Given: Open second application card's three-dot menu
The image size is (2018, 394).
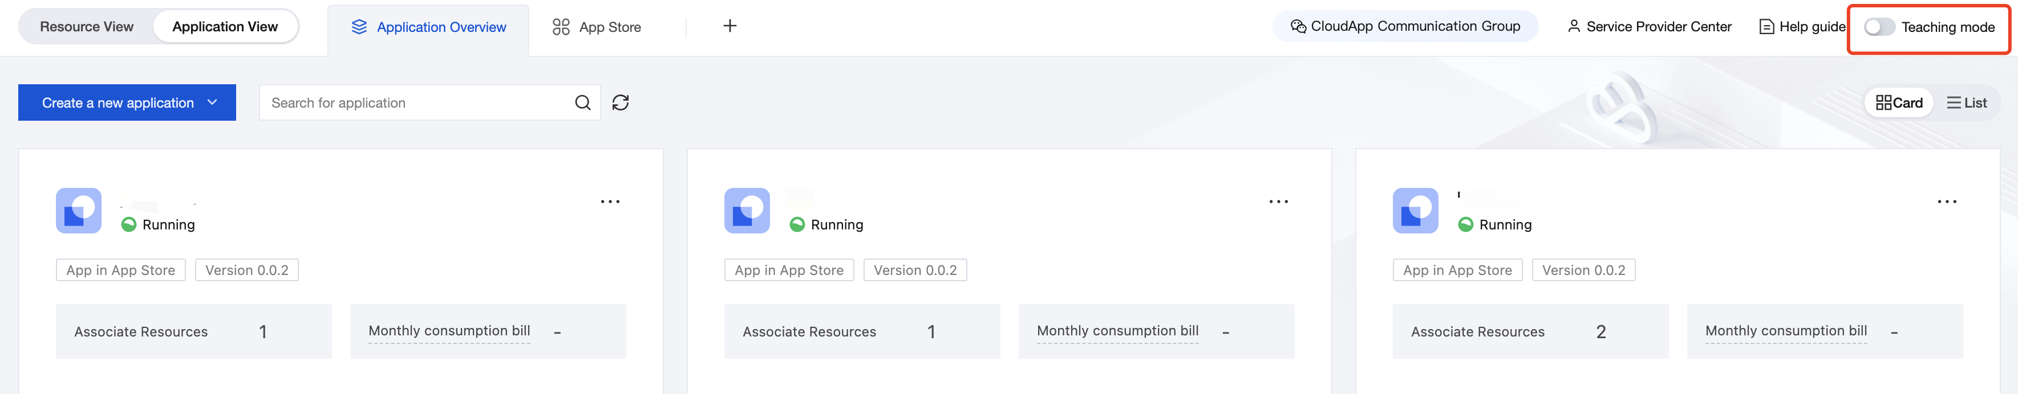Looking at the screenshot, I should coord(1278,202).
